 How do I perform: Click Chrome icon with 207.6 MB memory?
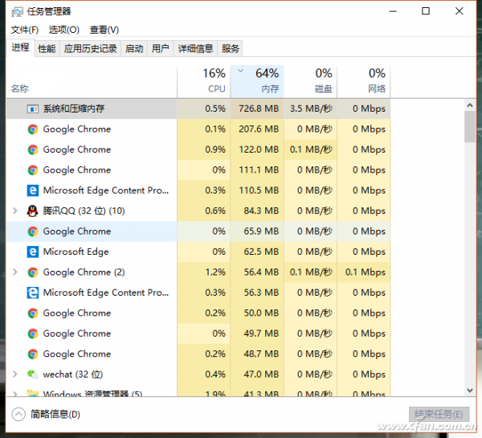33,129
